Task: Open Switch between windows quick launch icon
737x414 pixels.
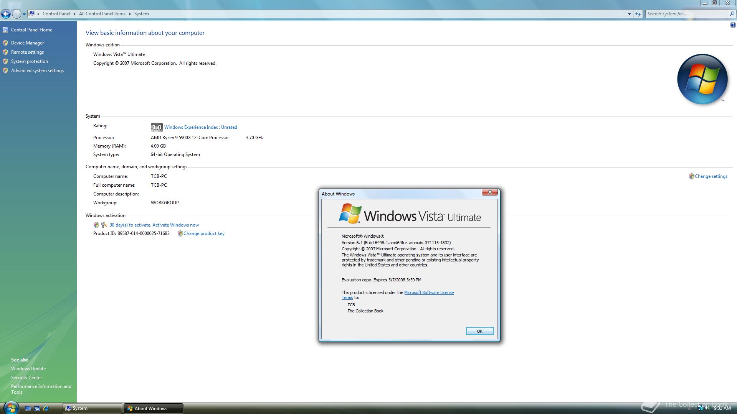Action: point(37,409)
